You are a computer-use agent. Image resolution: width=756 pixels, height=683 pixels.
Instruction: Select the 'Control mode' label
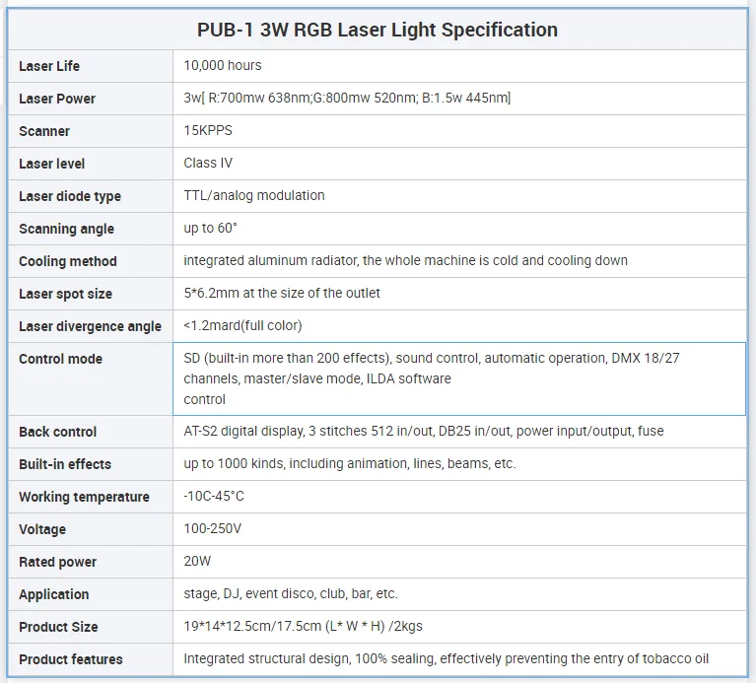61,359
